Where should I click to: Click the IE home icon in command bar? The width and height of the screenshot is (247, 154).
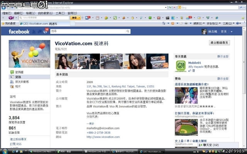click(164, 23)
